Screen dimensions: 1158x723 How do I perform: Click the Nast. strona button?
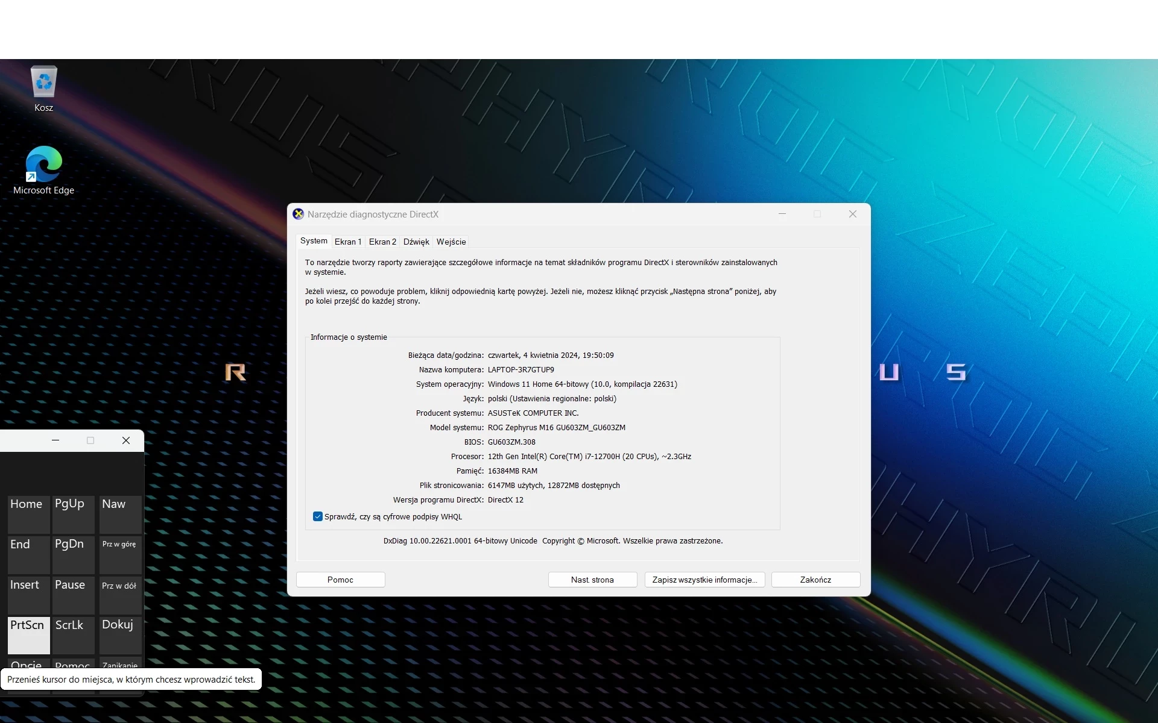click(592, 580)
